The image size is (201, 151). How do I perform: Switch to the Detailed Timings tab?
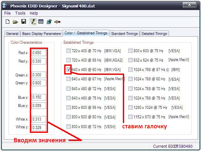pyautogui.click(x=154, y=34)
